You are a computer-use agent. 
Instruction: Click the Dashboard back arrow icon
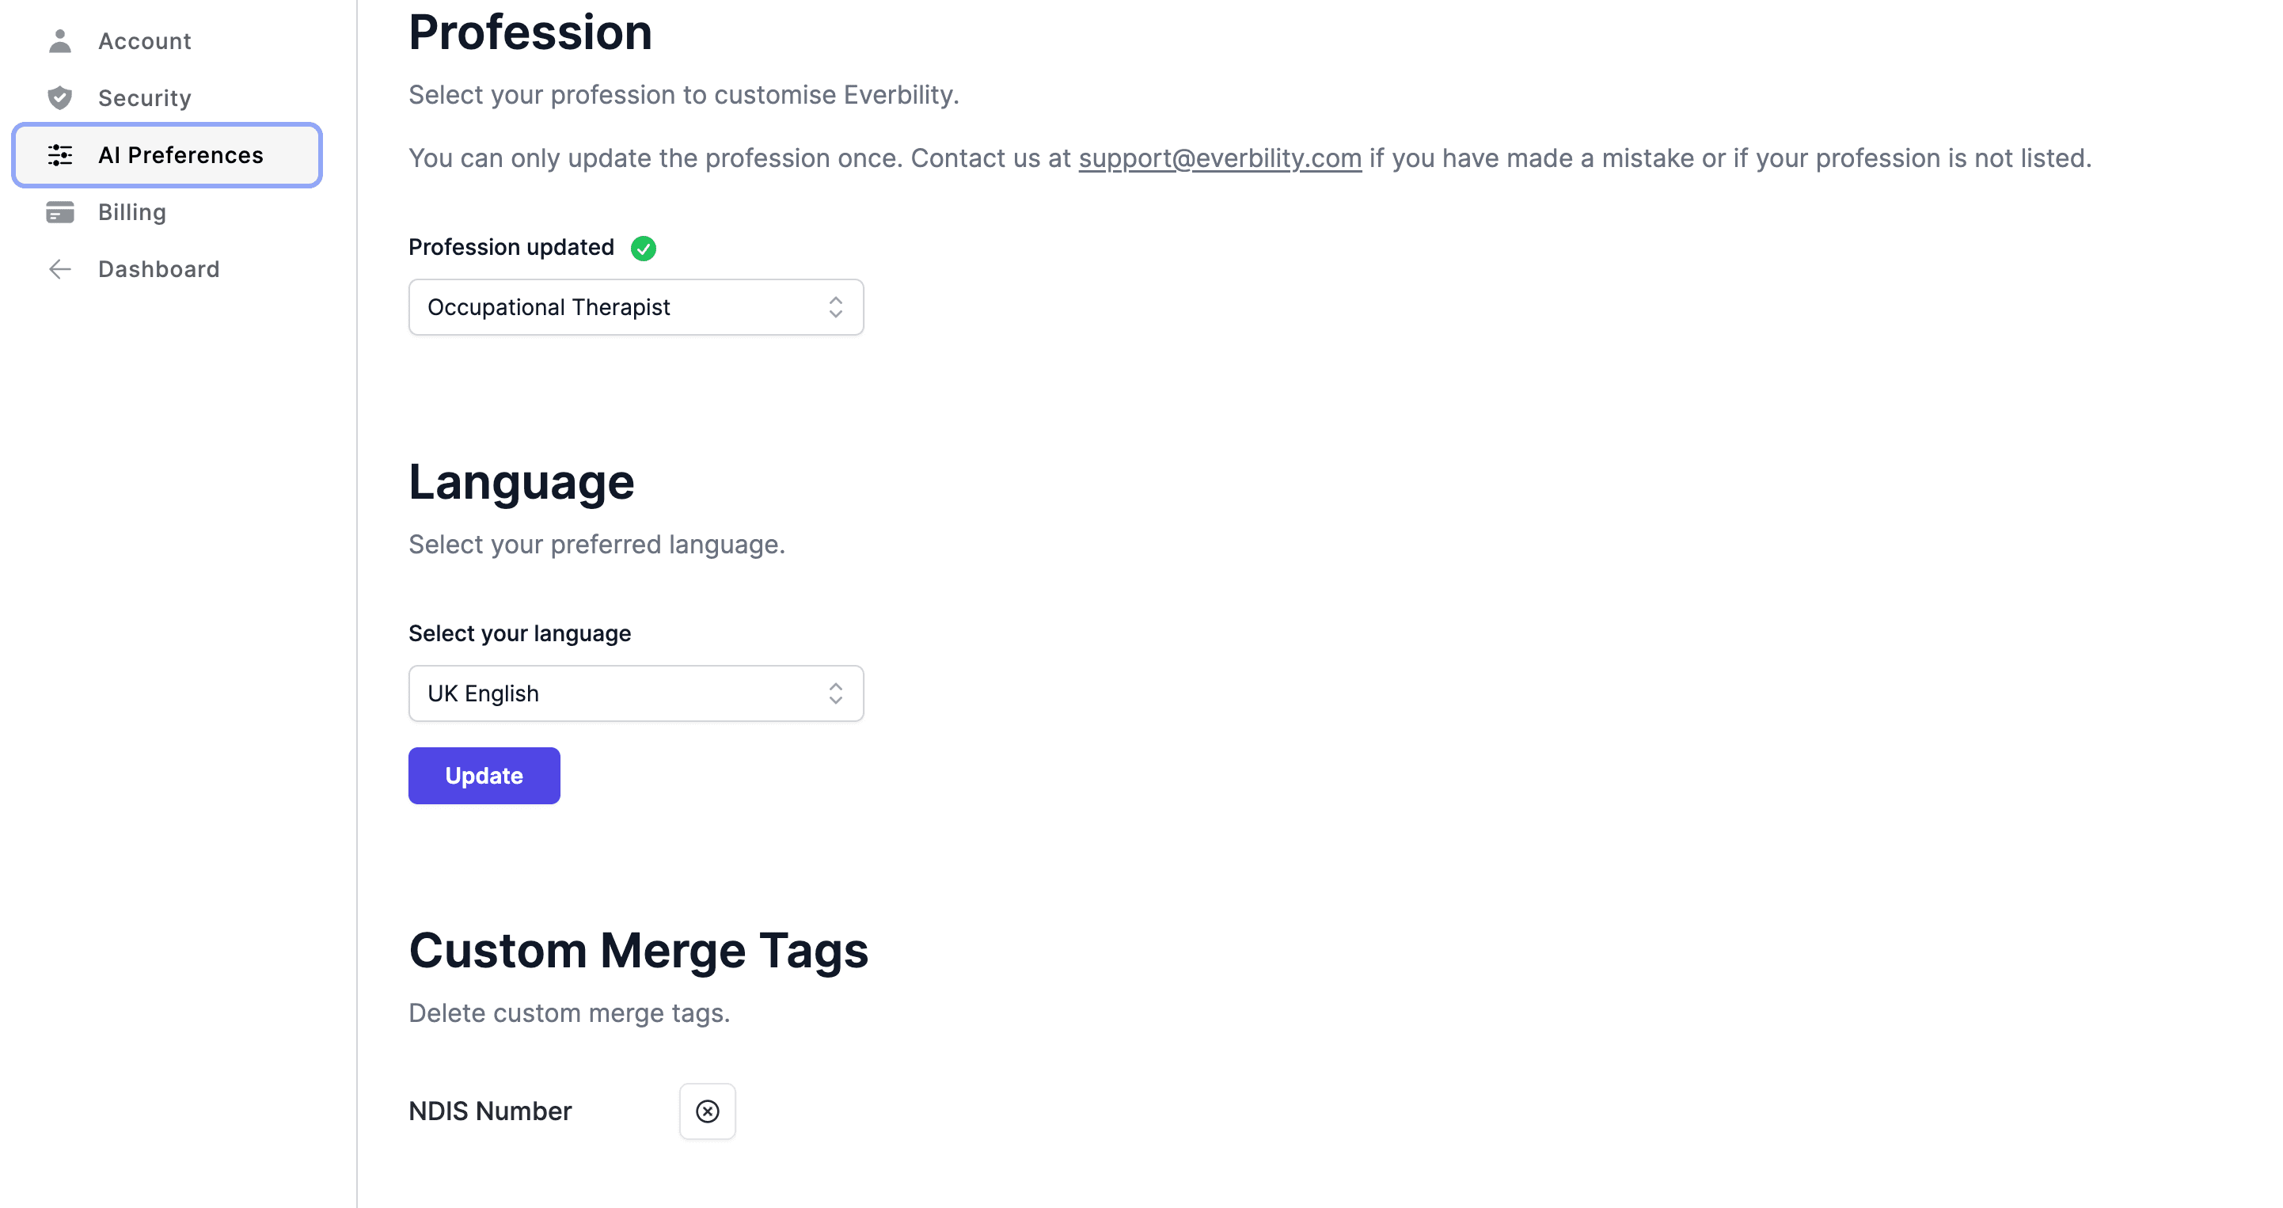point(59,269)
